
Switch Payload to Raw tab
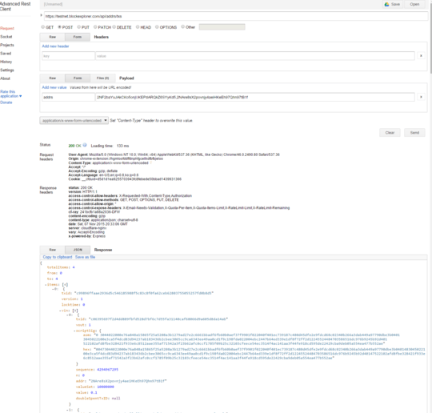point(52,78)
